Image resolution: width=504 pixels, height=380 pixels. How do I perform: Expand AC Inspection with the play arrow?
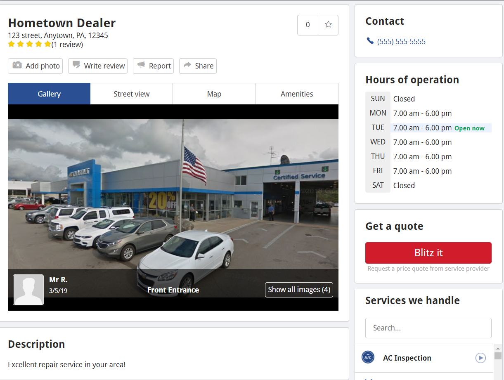click(480, 358)
